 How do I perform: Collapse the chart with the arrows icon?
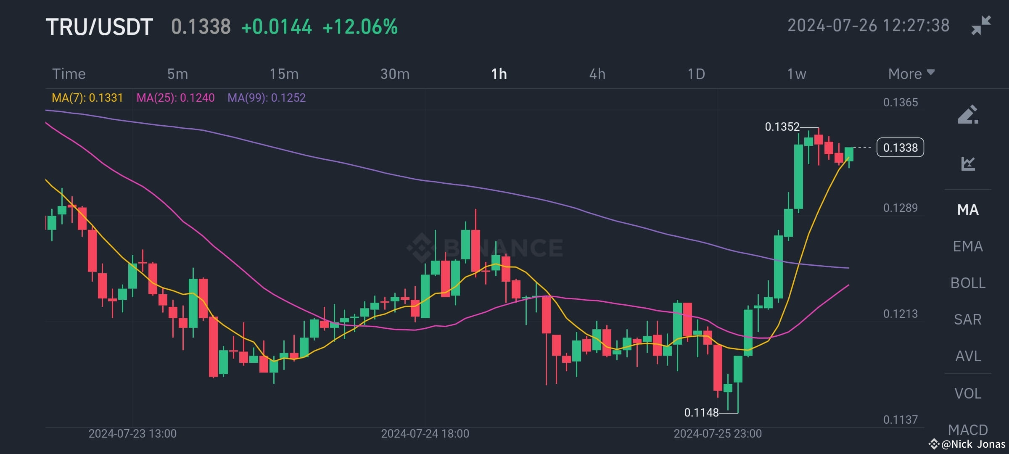(981, 25)
